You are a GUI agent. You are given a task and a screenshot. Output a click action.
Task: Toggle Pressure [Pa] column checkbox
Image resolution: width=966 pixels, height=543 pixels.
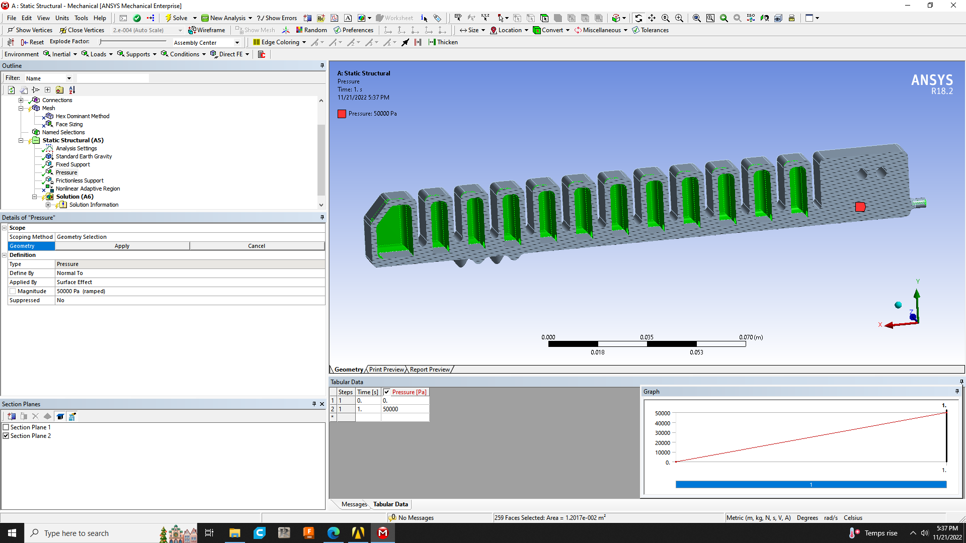click(386, 392)
